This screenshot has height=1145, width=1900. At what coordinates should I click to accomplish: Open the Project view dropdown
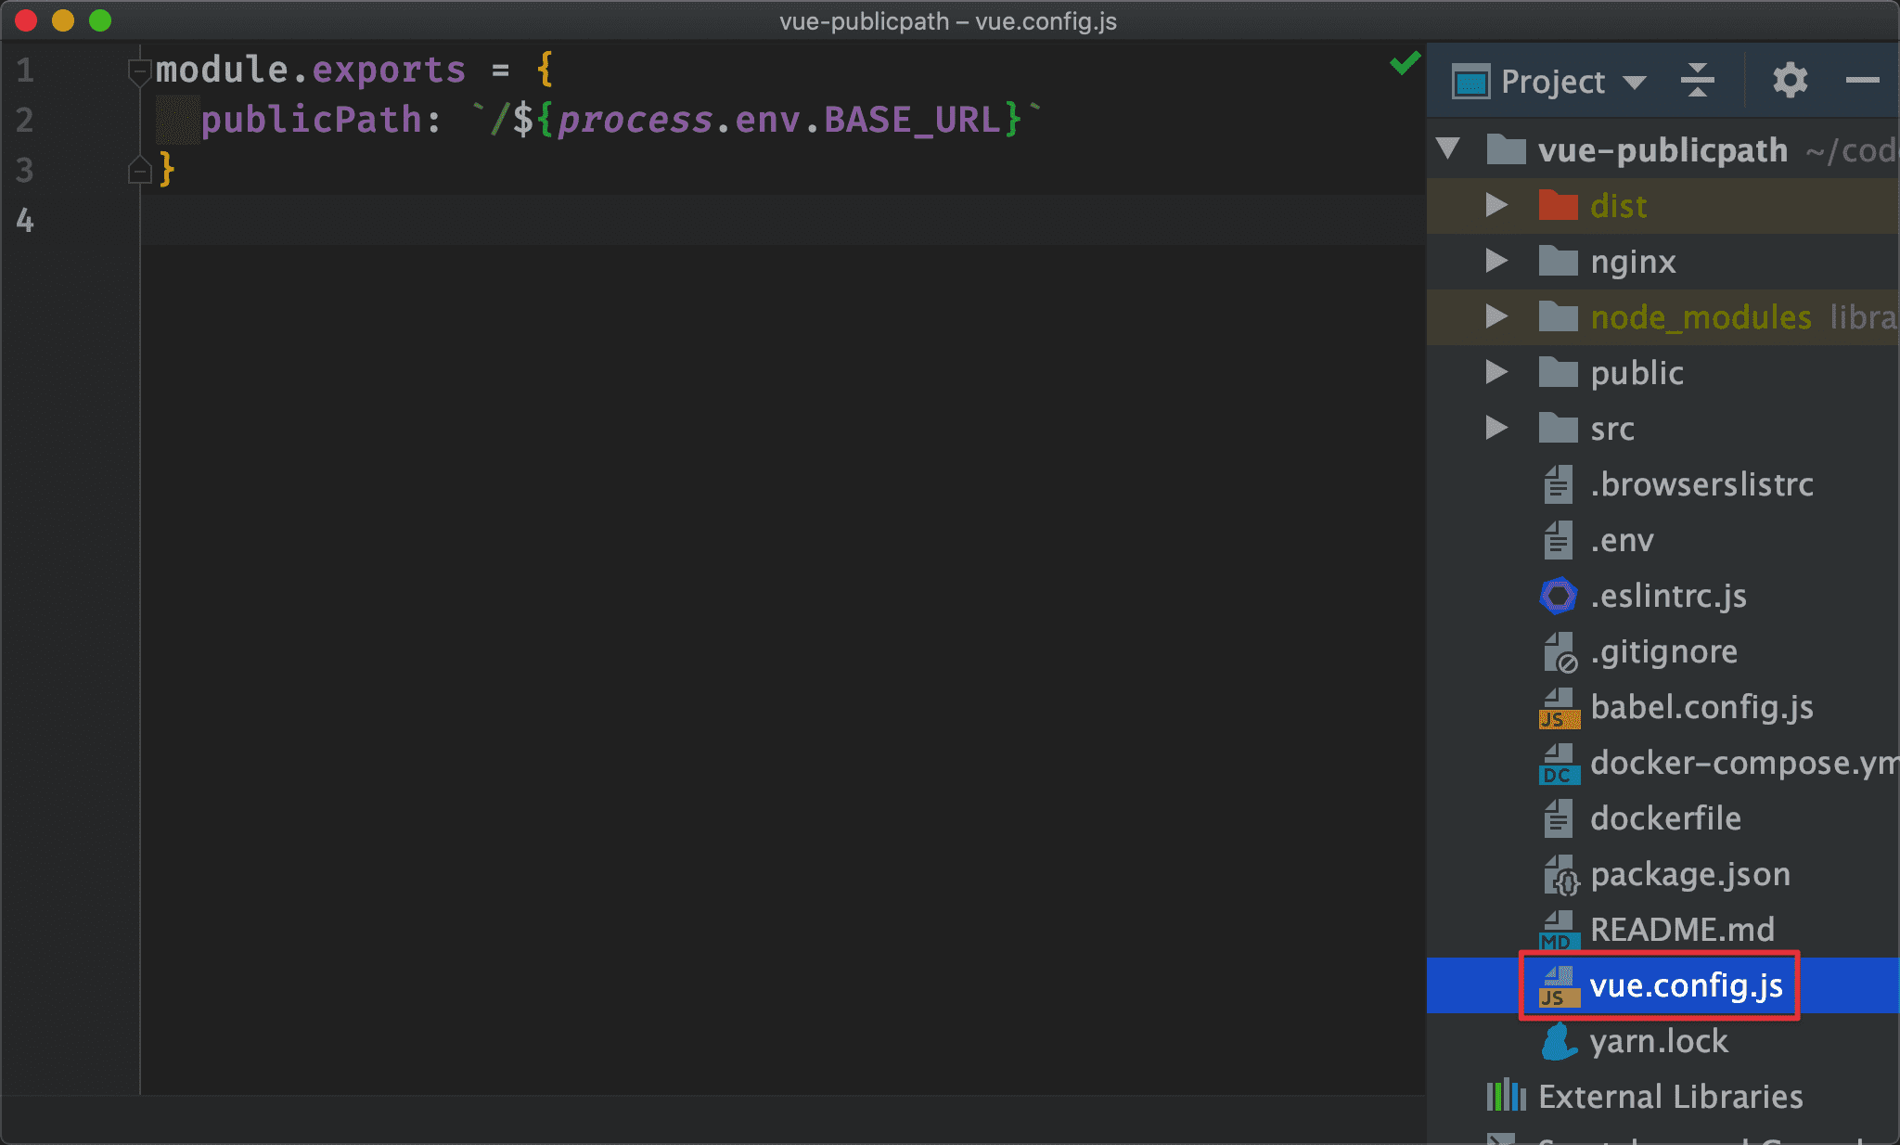point(1635,82)
